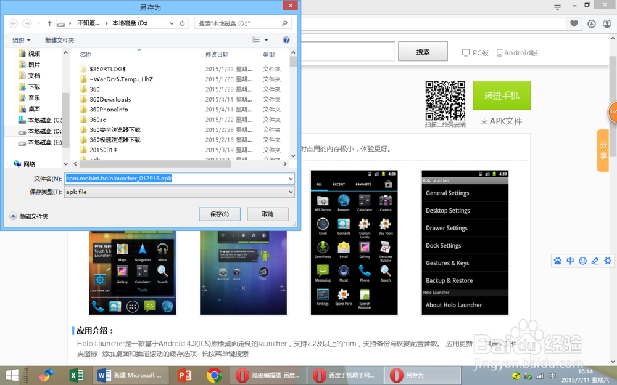
Task: Select 网络 in the navigation tree
Action: tap(25, 164)
